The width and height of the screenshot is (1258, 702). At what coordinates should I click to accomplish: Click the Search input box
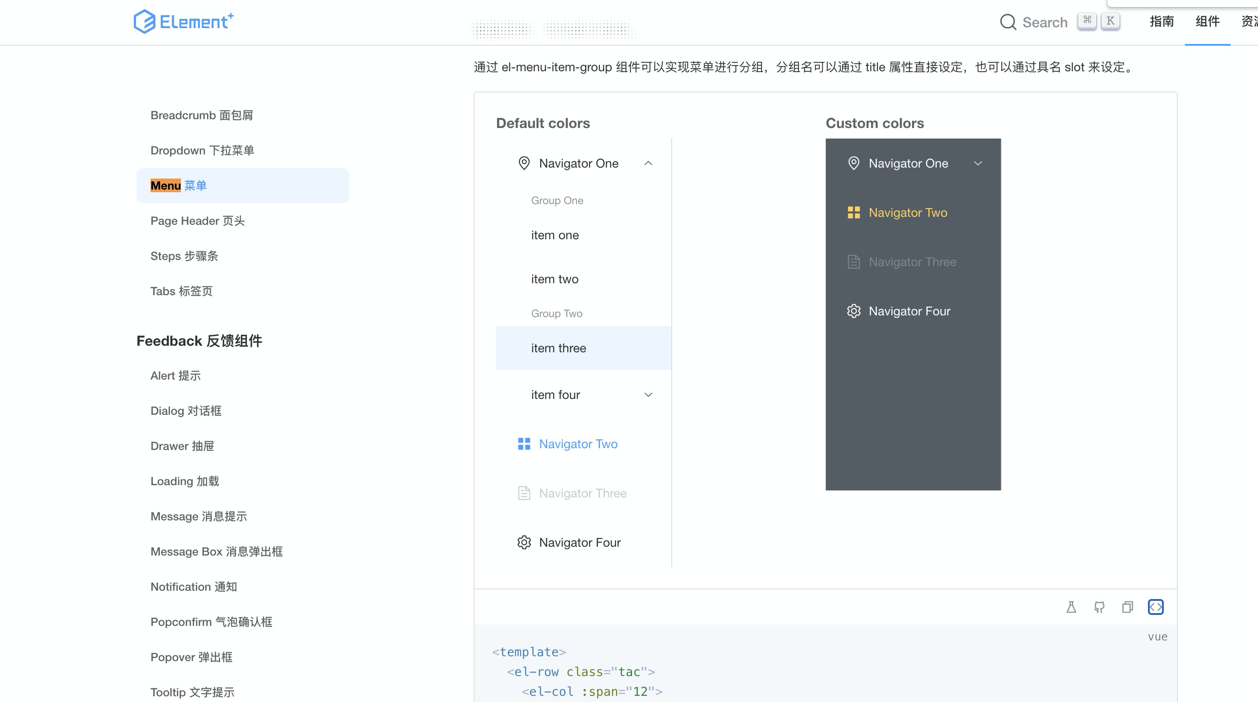tap(1045, 22)
